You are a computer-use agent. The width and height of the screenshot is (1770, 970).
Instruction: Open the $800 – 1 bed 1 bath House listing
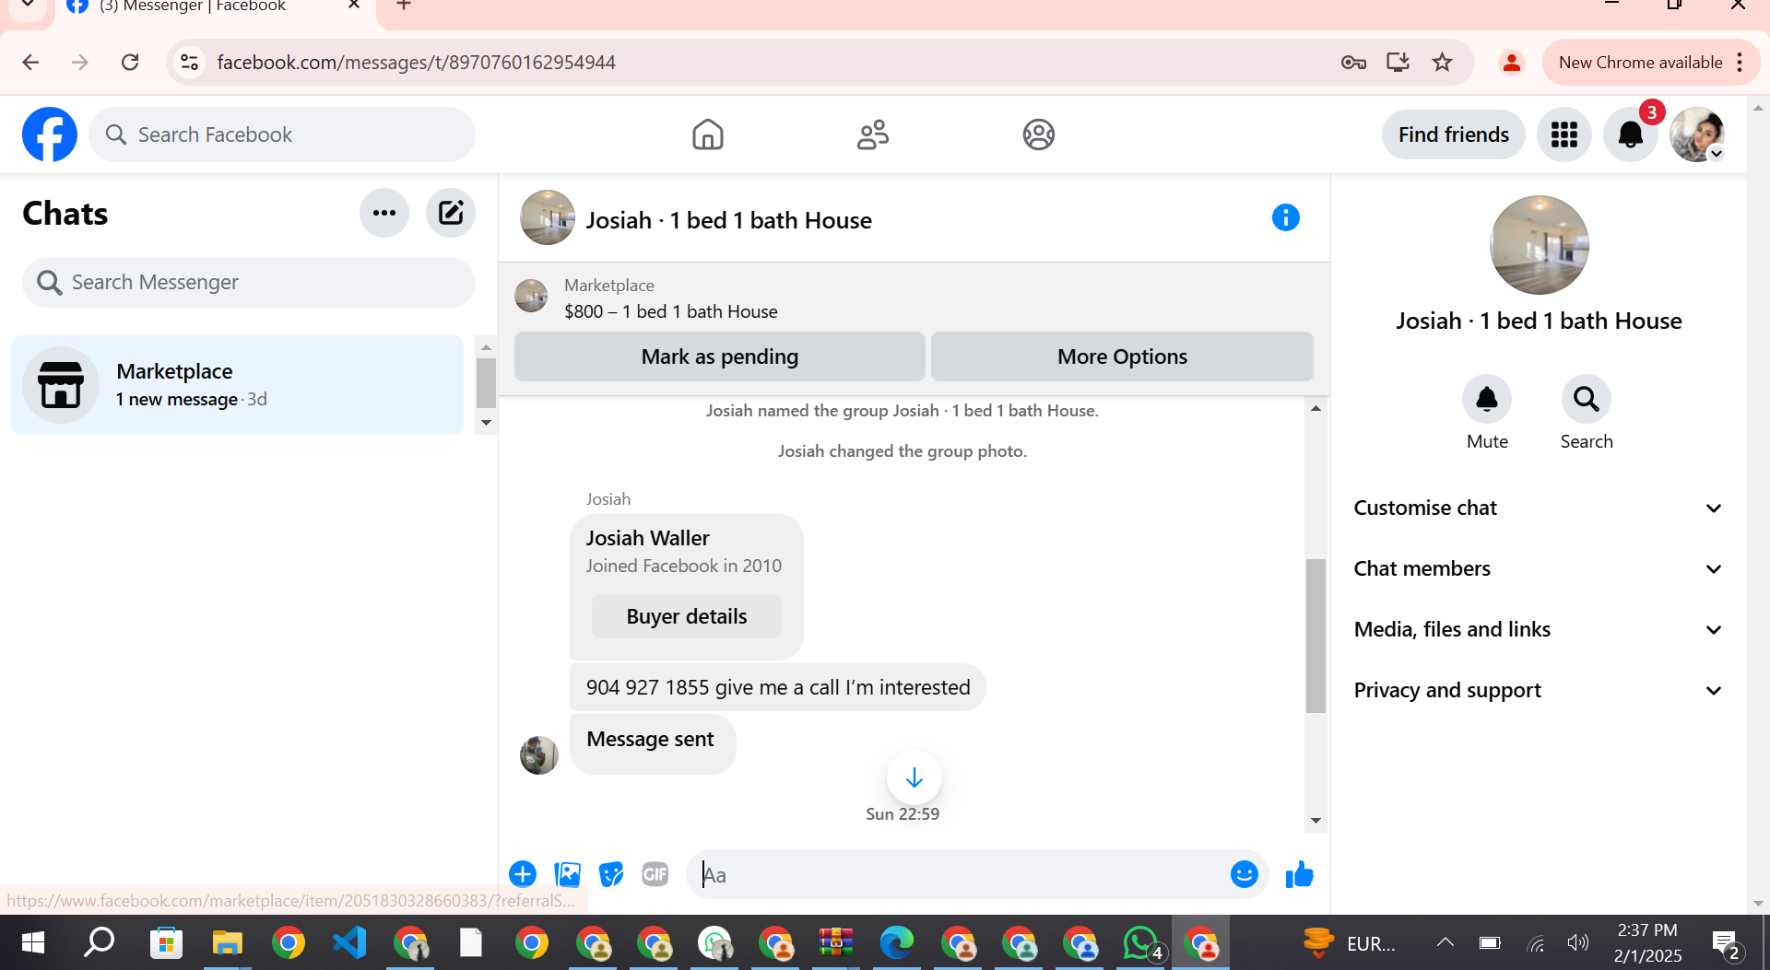(670, 311)
